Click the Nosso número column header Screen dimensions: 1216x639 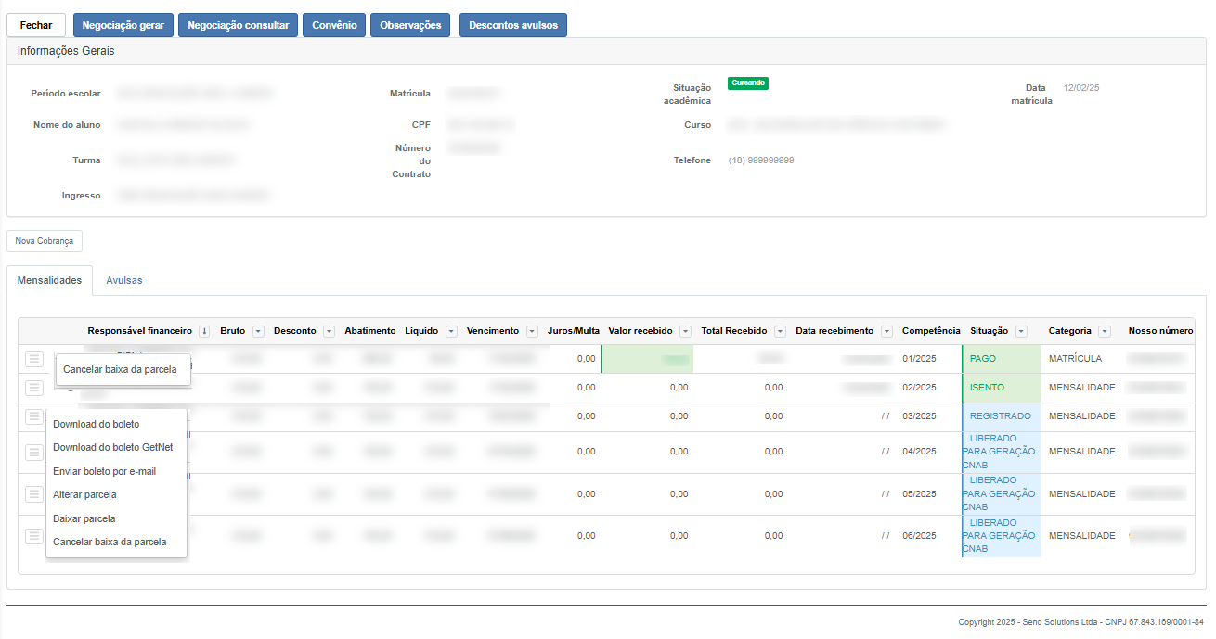pos(1160,331)
